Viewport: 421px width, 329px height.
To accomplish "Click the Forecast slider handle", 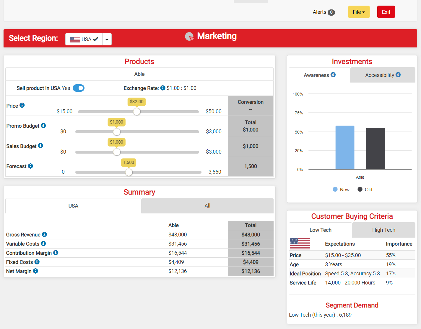I will tap(129, 172).
